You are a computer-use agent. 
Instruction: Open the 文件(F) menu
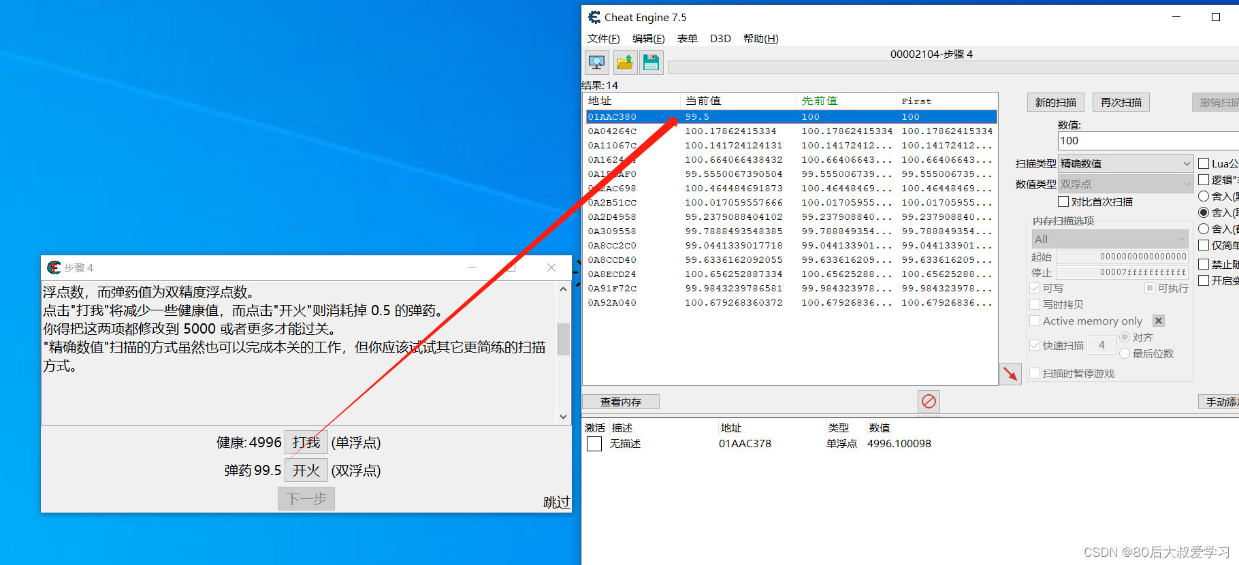[603, 39]
